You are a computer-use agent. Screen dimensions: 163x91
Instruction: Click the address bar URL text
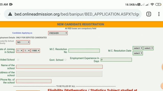click(77, 14)
